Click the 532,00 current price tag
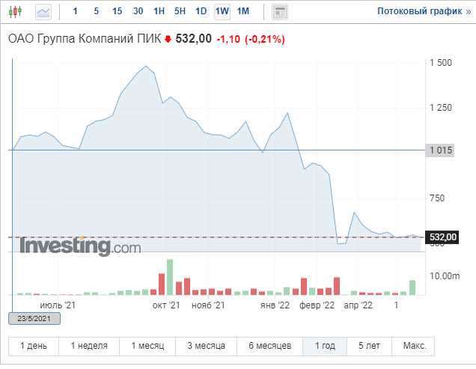This screenshot has width=476, height=369. click(x=442, y=237)
